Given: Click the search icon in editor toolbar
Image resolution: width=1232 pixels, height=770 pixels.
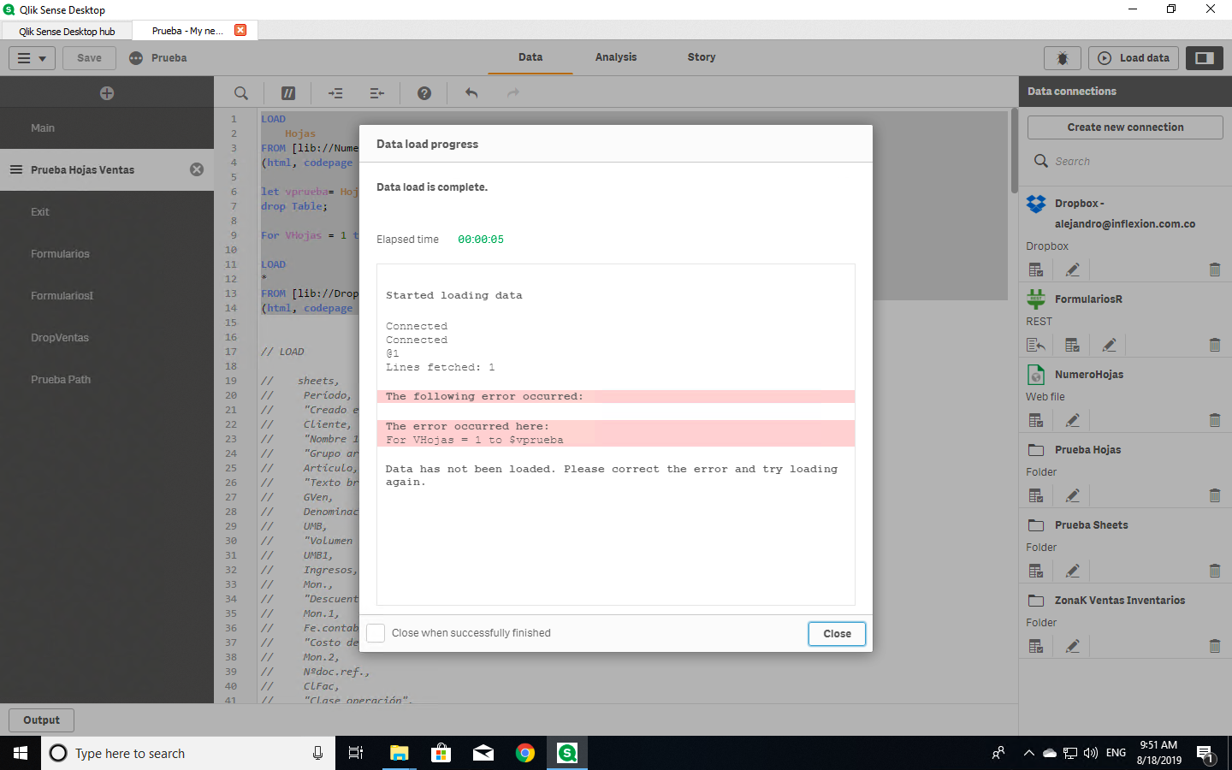Looking at the screenshot, I should [x=241, y=93].
